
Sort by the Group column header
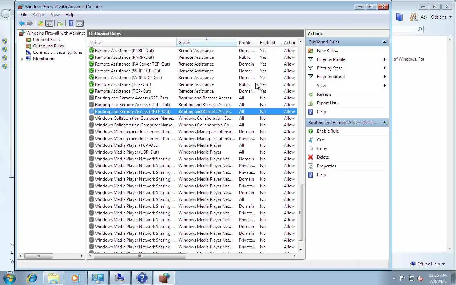(x=207, y=43)
